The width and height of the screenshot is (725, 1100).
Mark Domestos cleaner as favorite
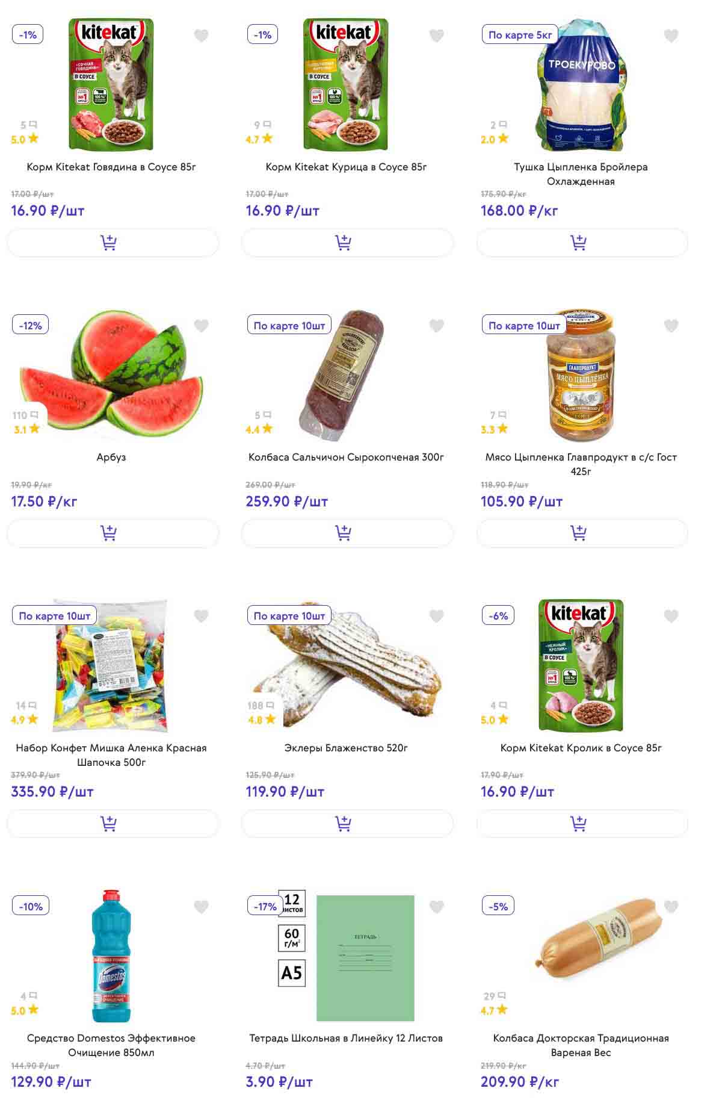tap(201, 906)
